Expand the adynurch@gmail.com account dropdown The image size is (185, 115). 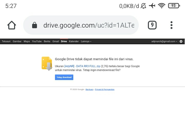(x=164, y=41)
